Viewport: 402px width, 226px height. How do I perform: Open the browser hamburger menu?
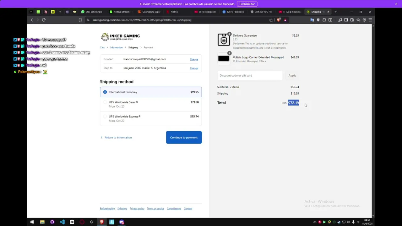tap(370, 20)
